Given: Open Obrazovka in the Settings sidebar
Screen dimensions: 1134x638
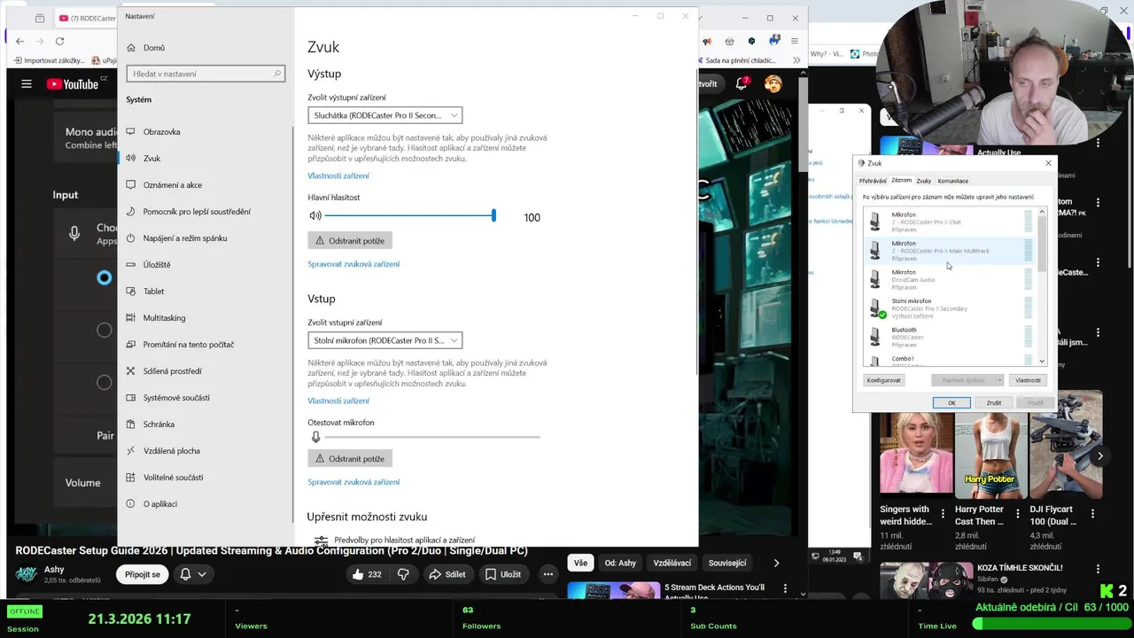Looking at the screenshot, I should [152, 132].
